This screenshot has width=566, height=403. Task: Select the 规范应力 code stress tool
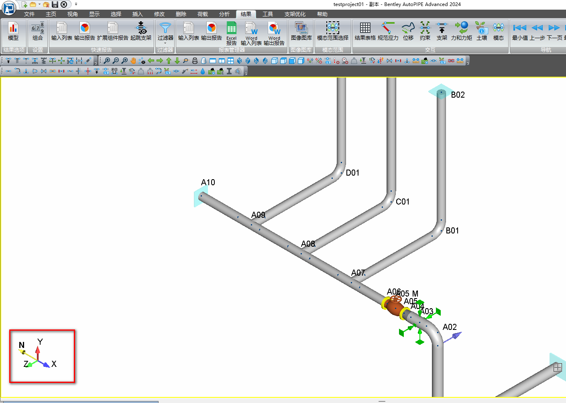388,32
